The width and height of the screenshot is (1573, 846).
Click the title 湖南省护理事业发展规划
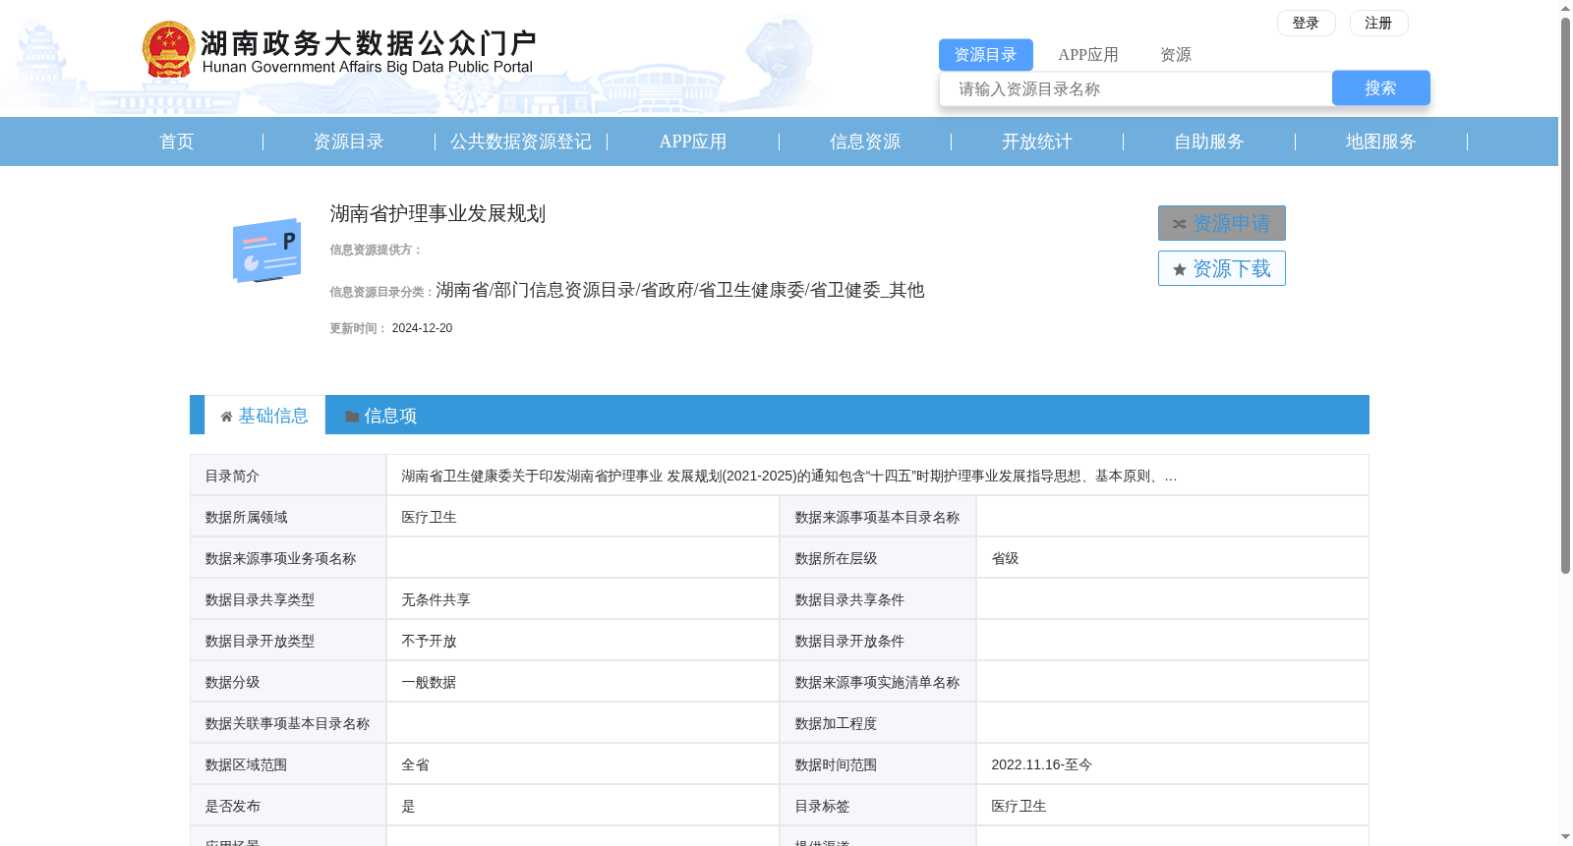click(x=437, y=214)
